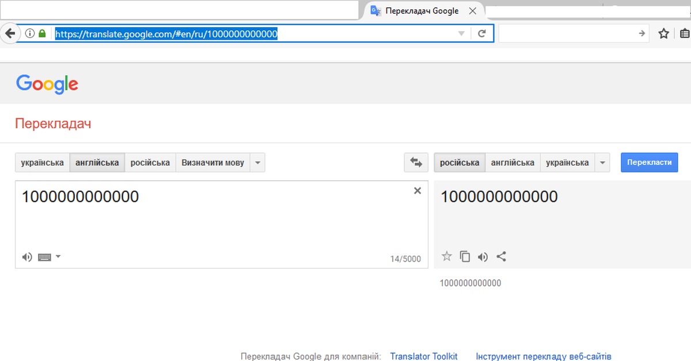Copy the translated text
The height and width of the screenshot is (361, 691).
[x=465, y=257]
